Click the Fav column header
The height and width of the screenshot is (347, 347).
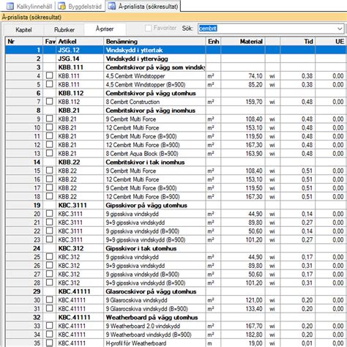click(x=50, y=42)
